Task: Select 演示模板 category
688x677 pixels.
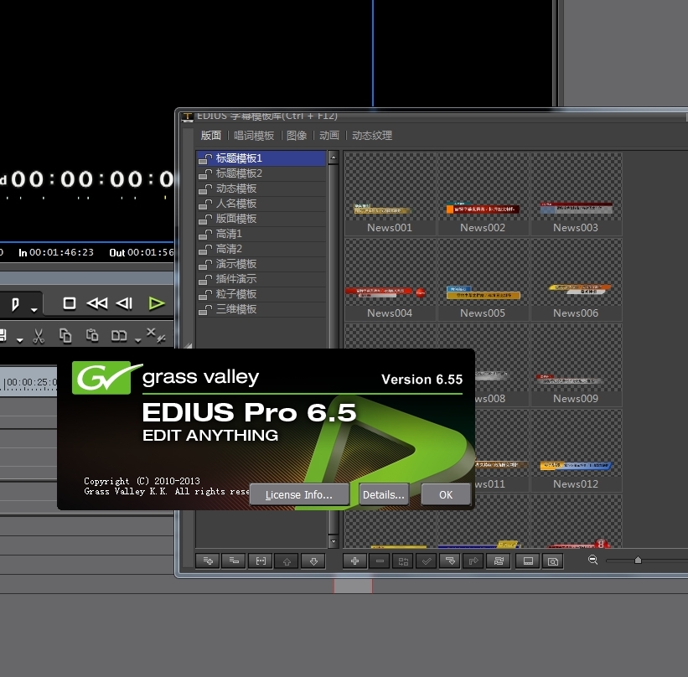Action: [261, 264]
